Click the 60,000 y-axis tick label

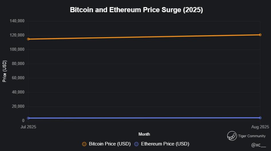[x=18, y=78]
